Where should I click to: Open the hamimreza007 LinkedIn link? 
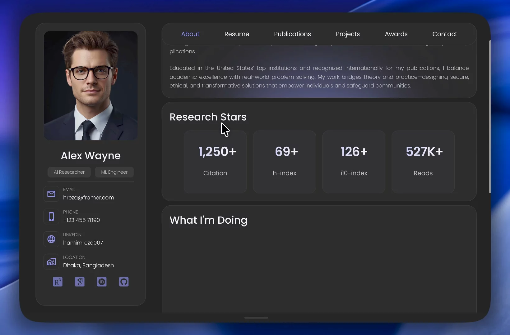point(83,243)
